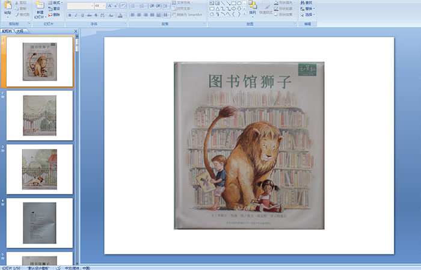Click the Copy (复制) command

[20, 8]
